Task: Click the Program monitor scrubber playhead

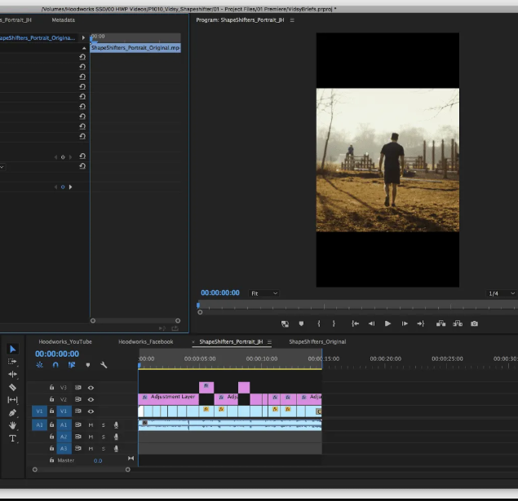Action: coord(198,305)
